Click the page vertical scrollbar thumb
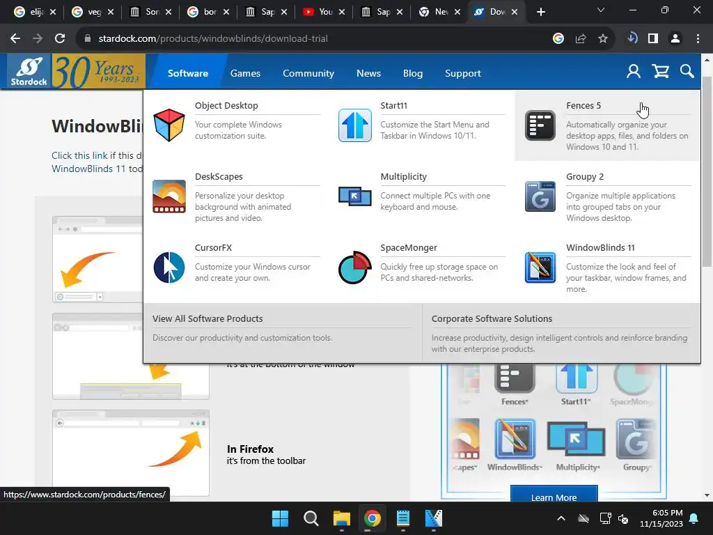This screenshot has width=713, height=535. pyautogui.click(x=707, y=172)
